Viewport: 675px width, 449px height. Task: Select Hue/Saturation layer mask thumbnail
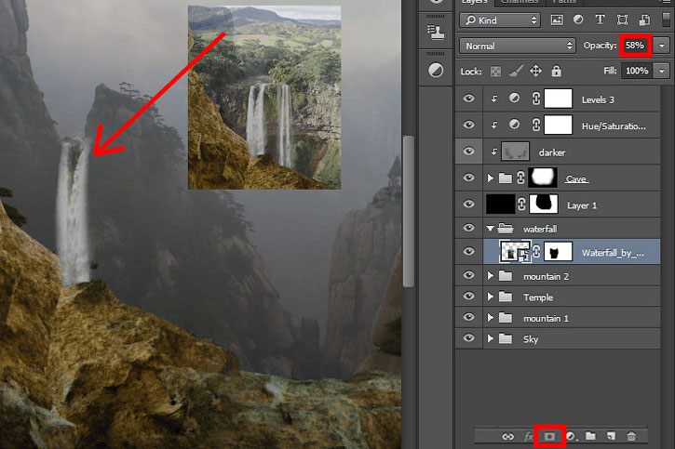pyautogui.click(x=559, y=125)
